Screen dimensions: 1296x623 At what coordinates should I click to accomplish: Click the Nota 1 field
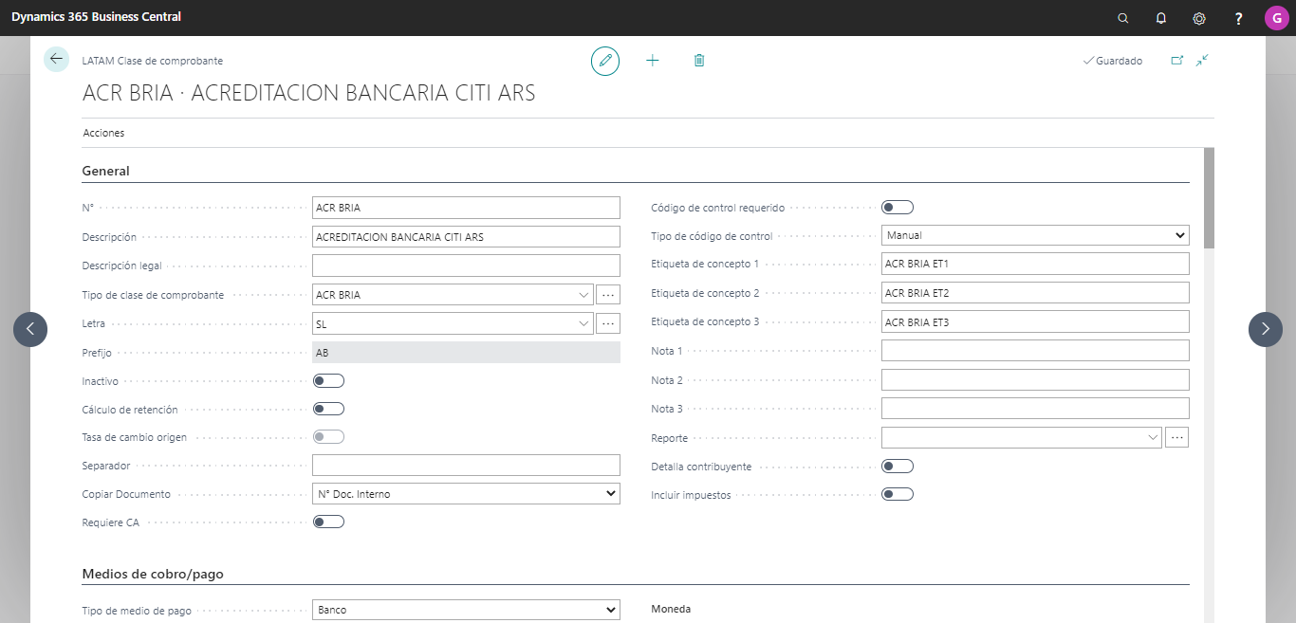(x=1035, y=351)
